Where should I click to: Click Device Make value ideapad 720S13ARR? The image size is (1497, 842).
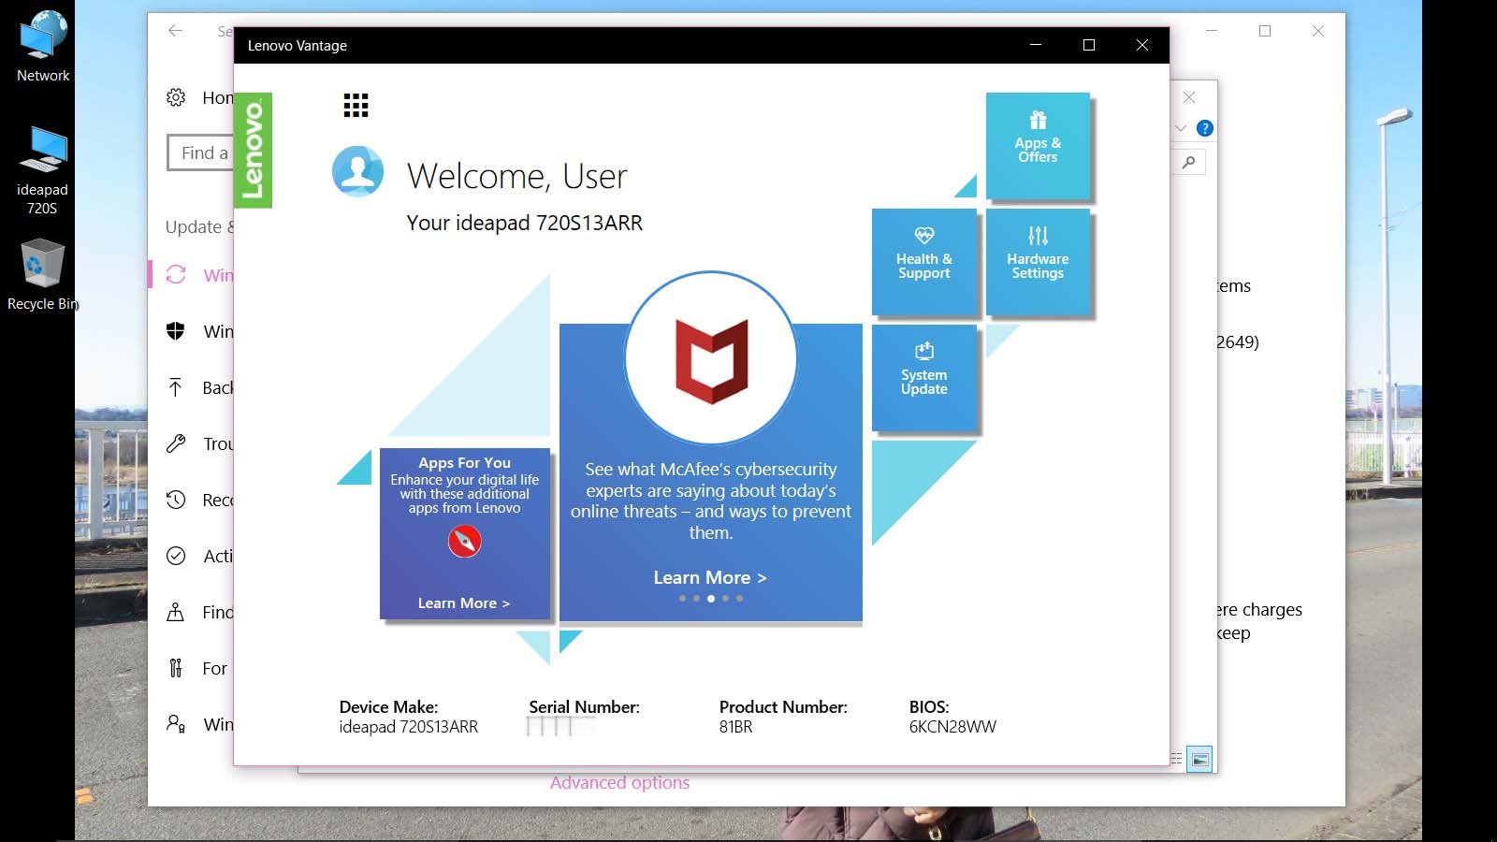point(408,727)
